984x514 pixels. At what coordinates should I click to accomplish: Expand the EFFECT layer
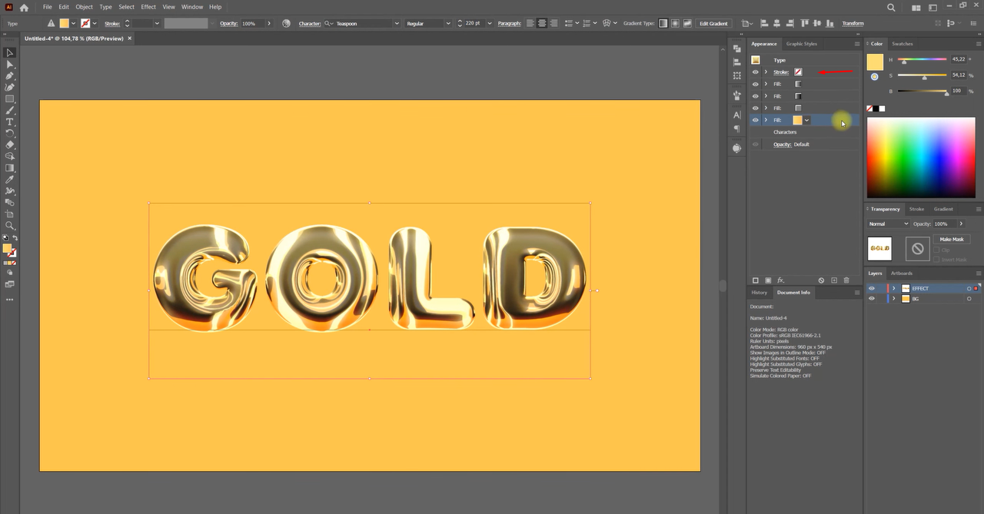[x=893, y=289]
